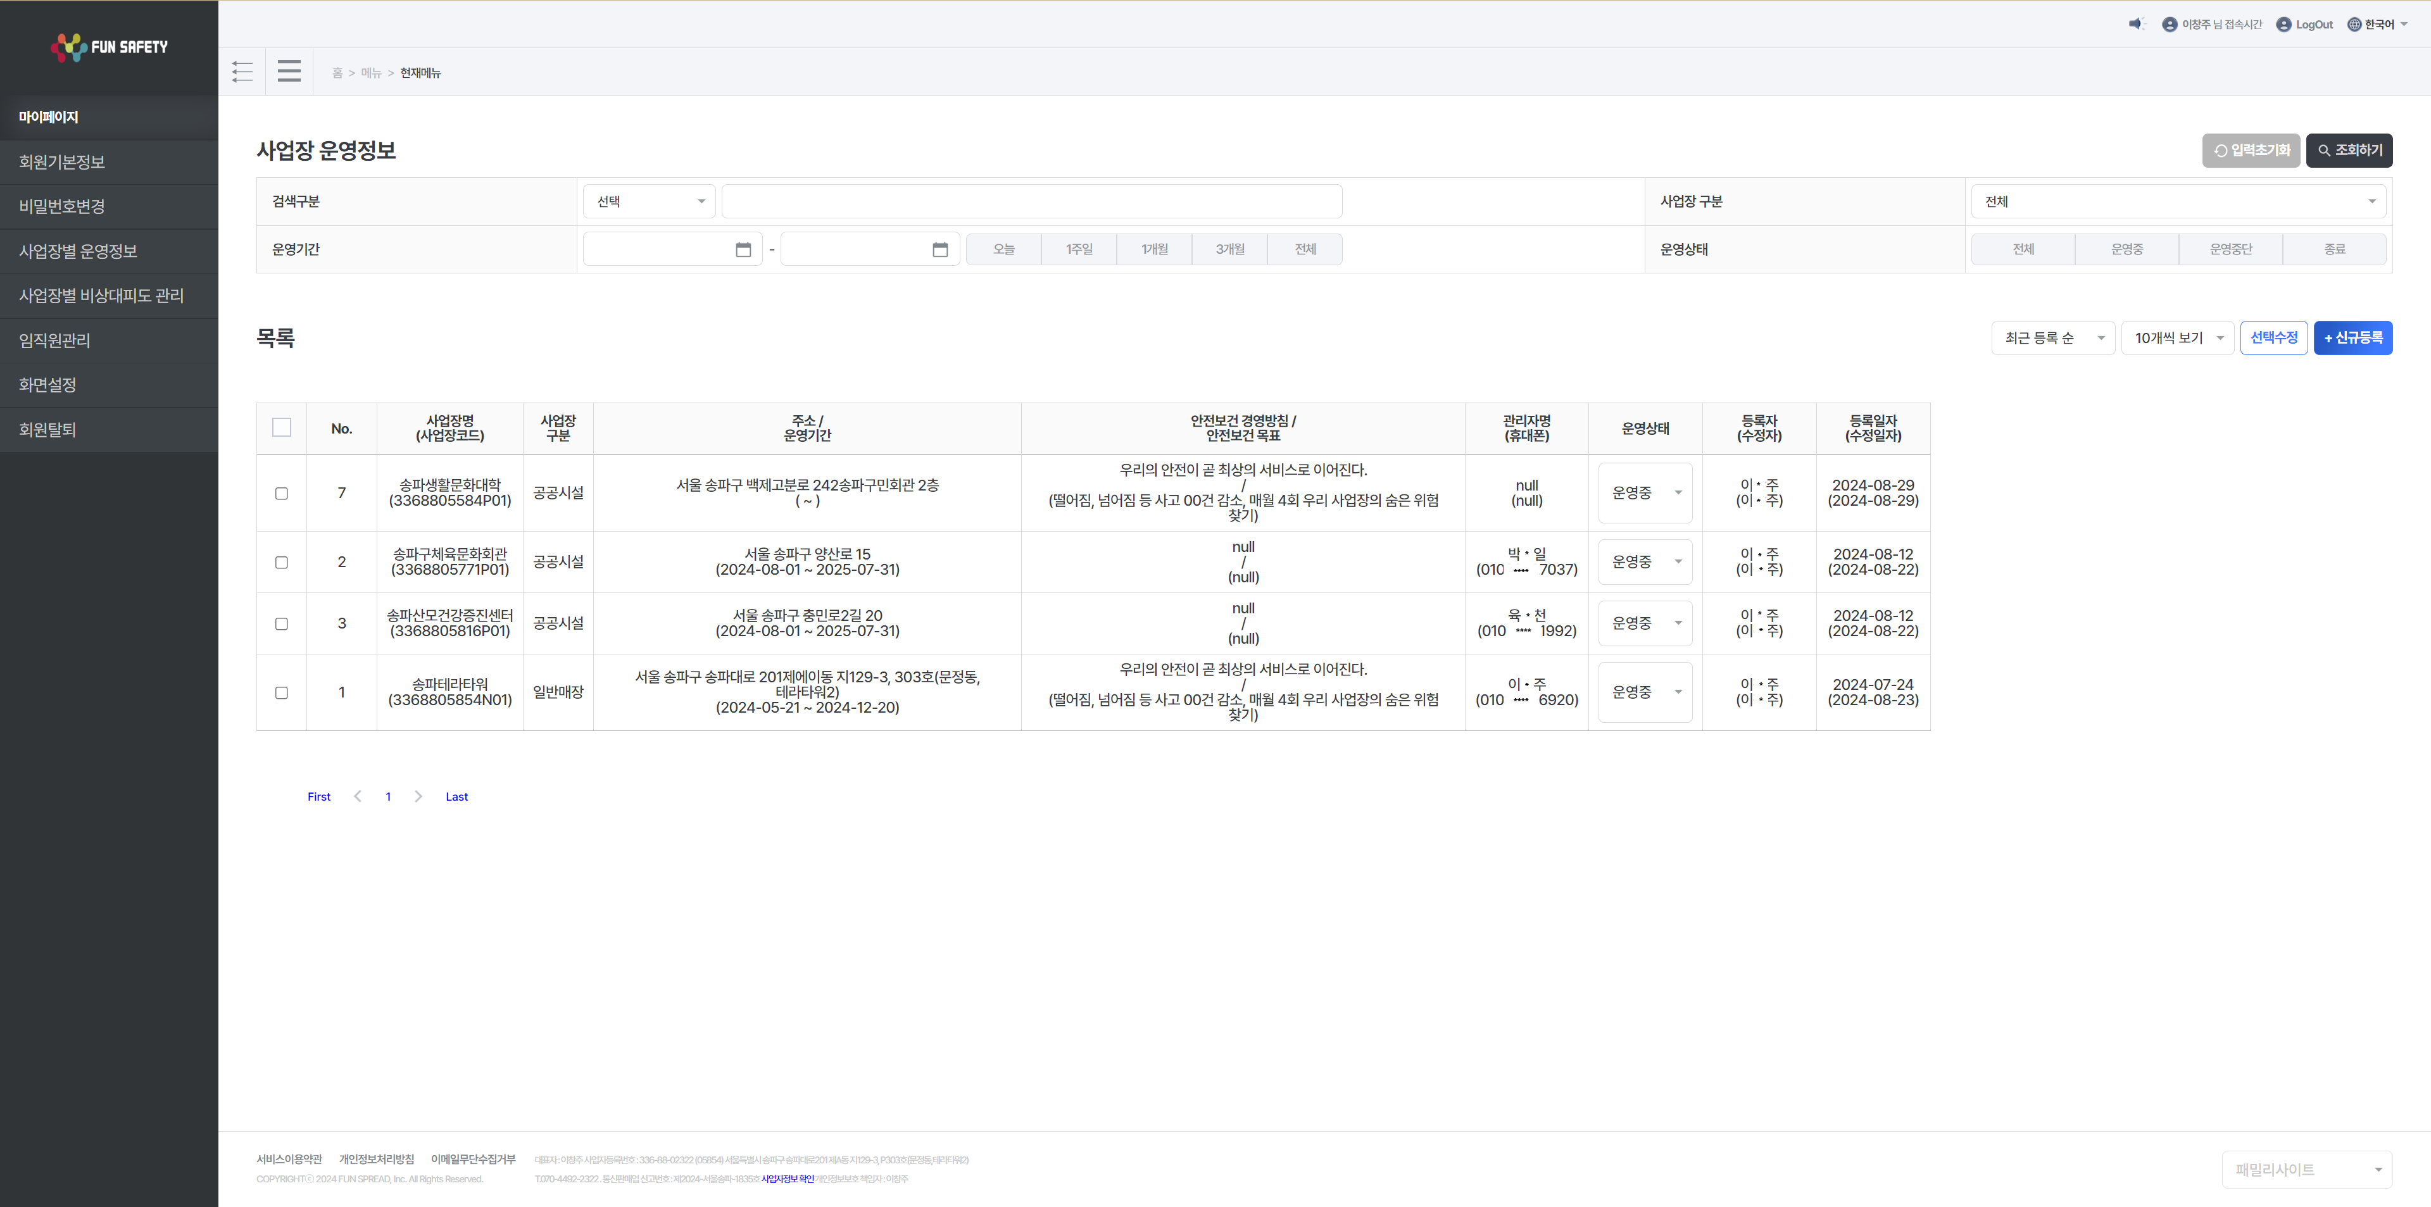Click 사업장별 운영정보 menu item
Screen dimensions: 2431x1207
(x=108, y=251)
